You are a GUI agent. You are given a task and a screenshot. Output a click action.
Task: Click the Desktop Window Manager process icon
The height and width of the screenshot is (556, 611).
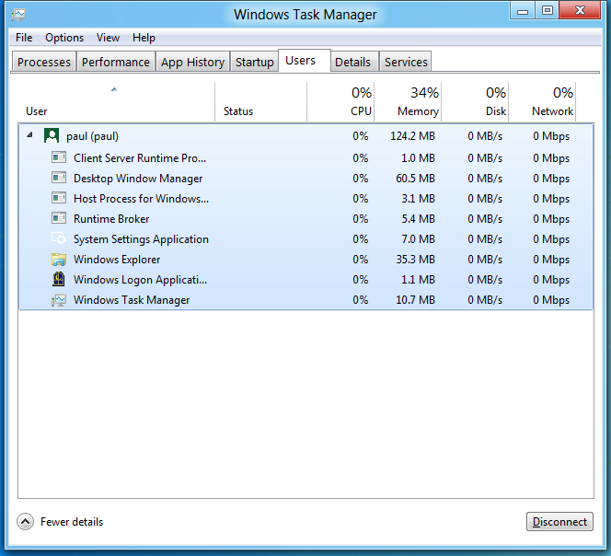[x=59, y=178]
